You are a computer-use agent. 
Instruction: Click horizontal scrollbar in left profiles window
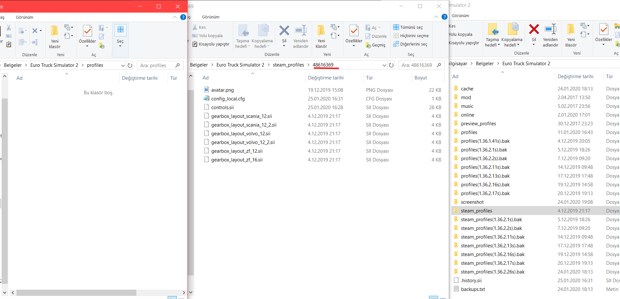click(x=76, y=293)
